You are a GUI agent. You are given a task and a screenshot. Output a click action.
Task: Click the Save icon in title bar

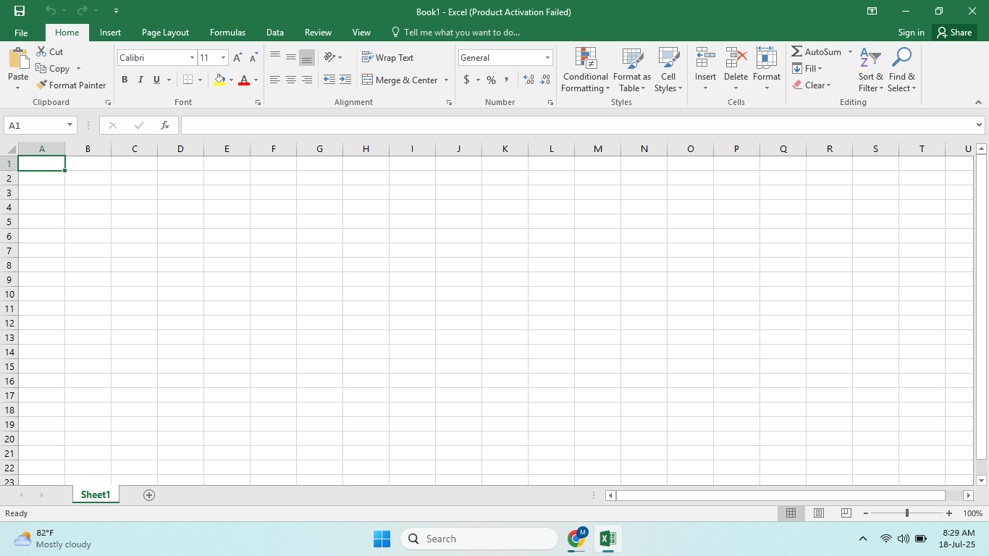(20, 11)
